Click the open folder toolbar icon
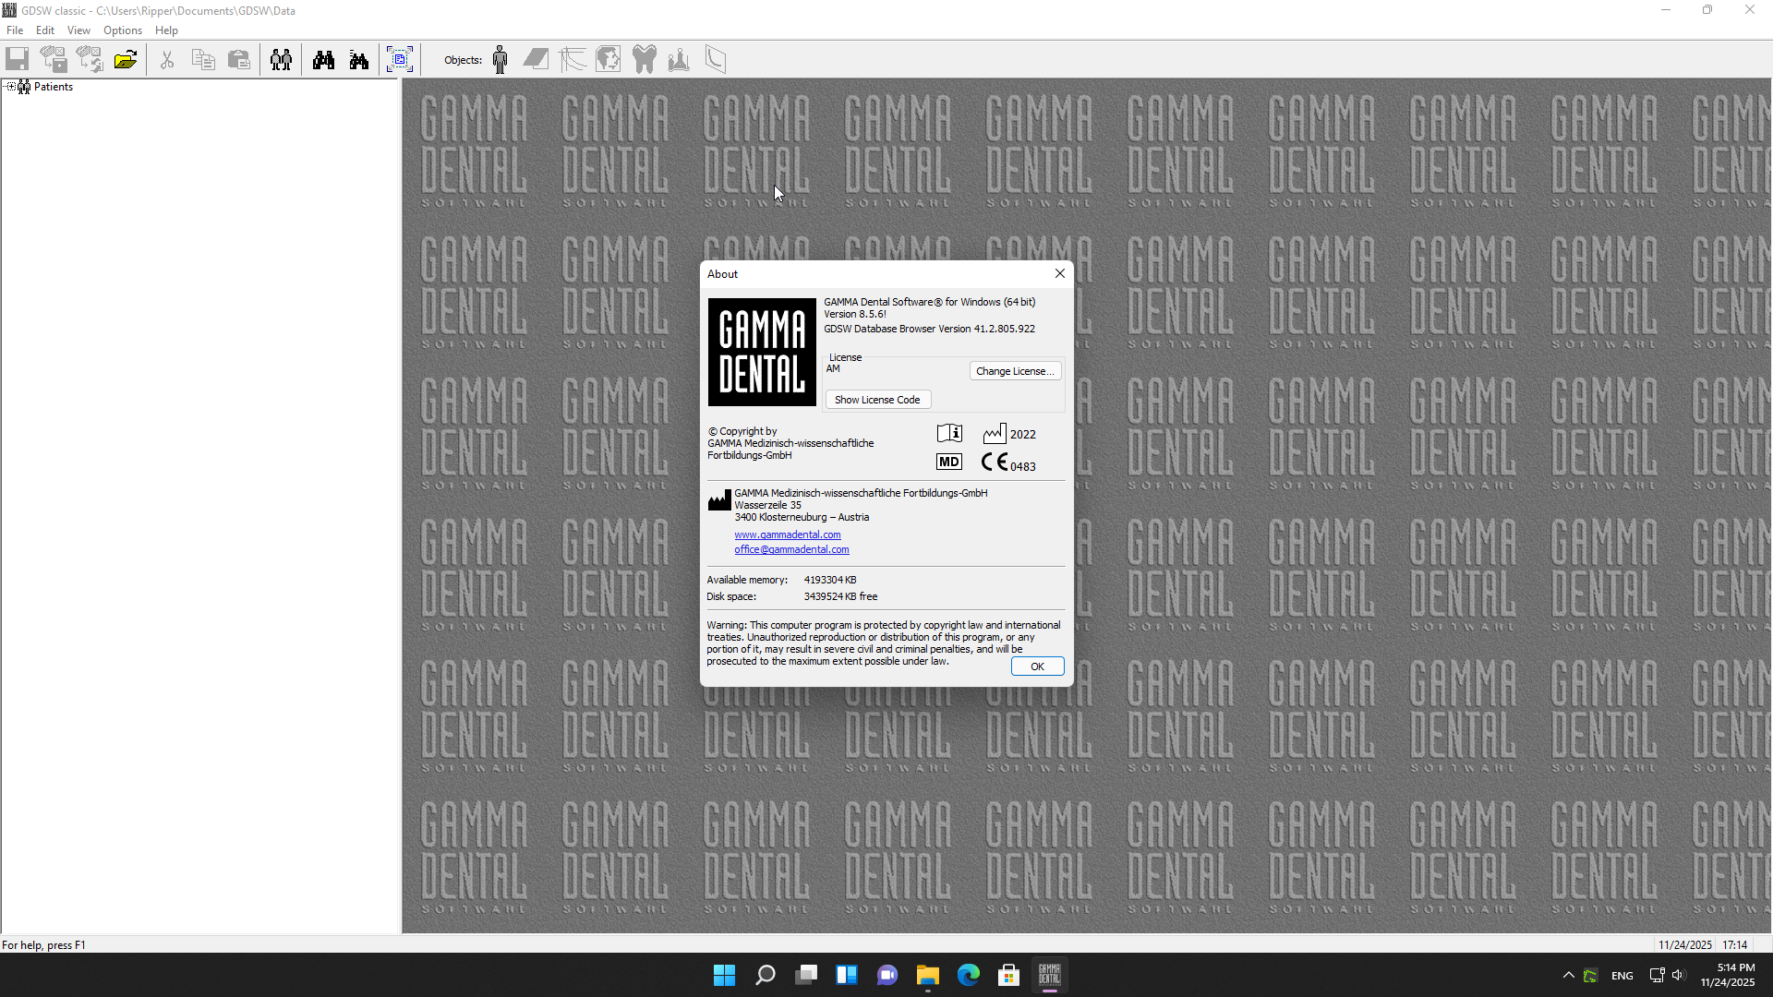1773x997 pixels. point(126,60)
